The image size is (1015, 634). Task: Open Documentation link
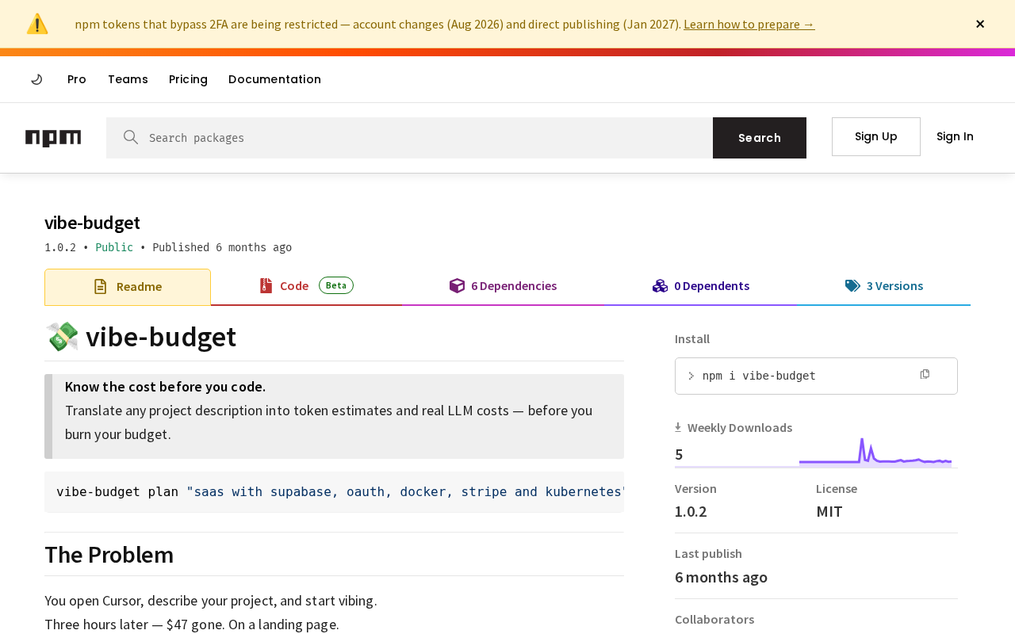[274, 79]
